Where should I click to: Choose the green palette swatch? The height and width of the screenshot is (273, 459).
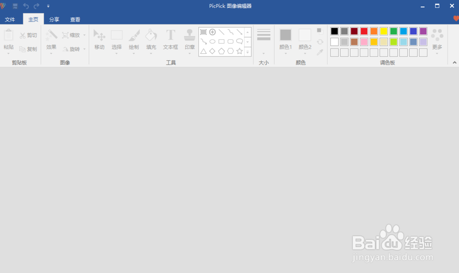coord(393,31)
